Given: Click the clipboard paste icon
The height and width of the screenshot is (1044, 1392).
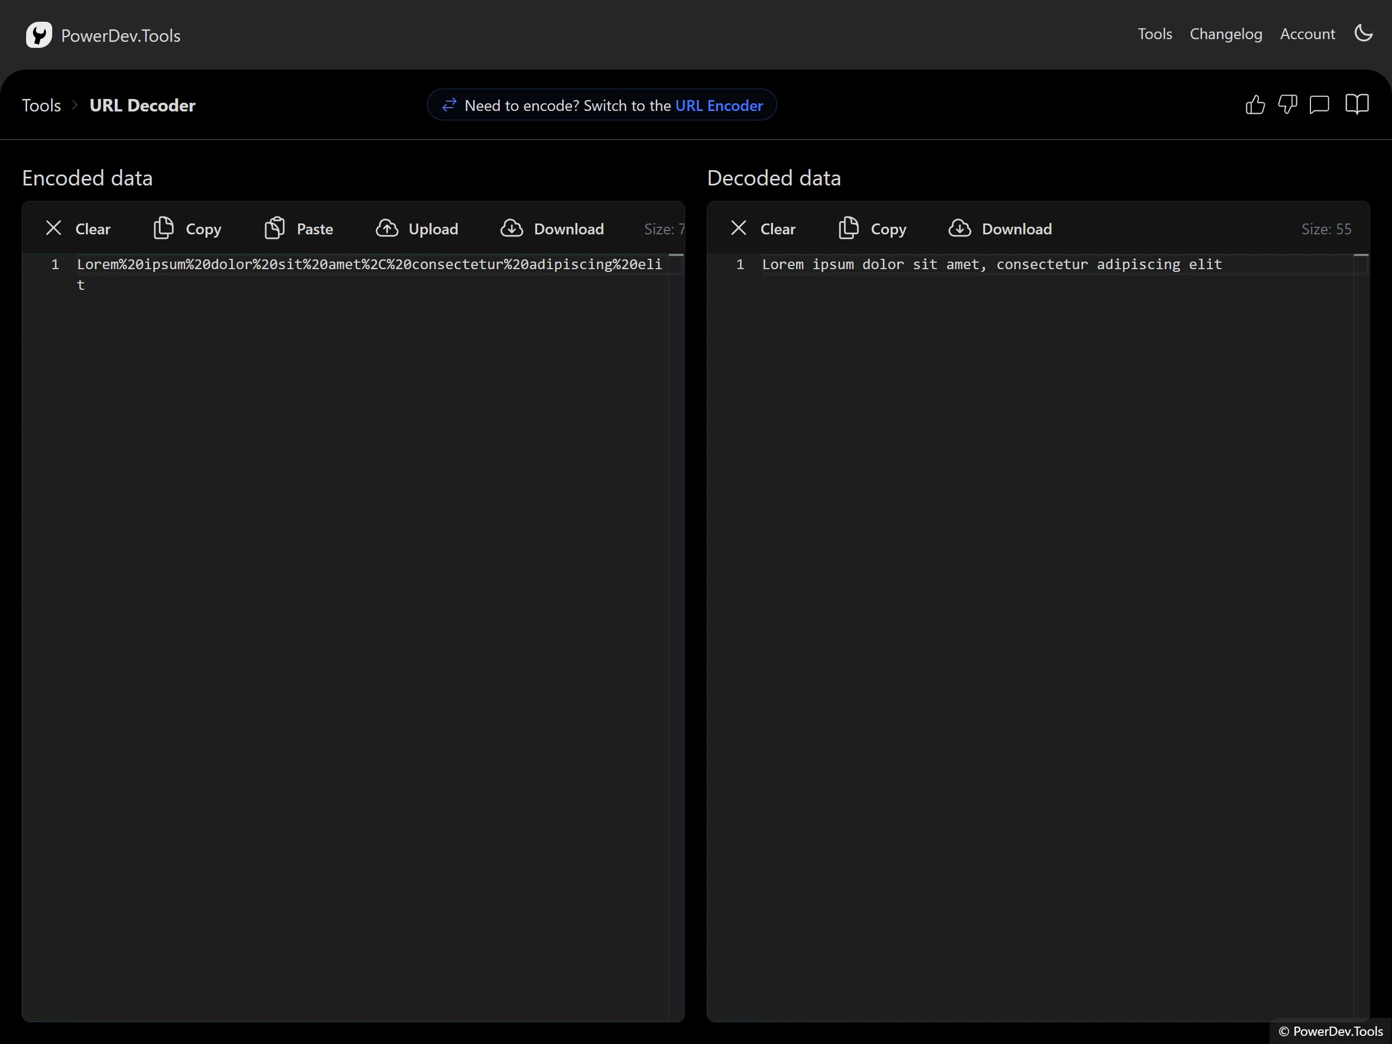Looking at the screenshot, I should click(x=275, y=228).
